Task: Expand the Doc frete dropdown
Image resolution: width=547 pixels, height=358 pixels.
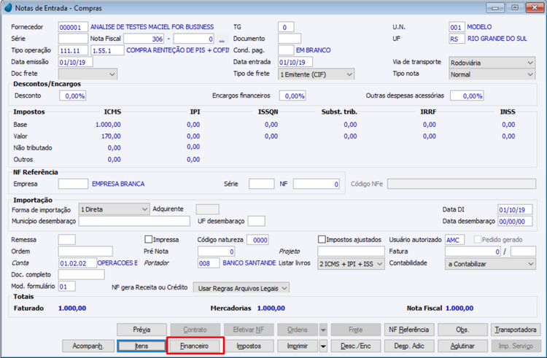Action: [x=88, y=74]
